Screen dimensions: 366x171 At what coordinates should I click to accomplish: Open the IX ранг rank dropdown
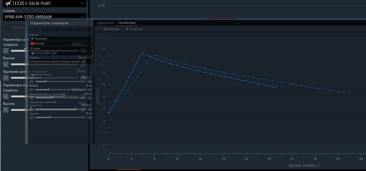click(x=60, y=48)
